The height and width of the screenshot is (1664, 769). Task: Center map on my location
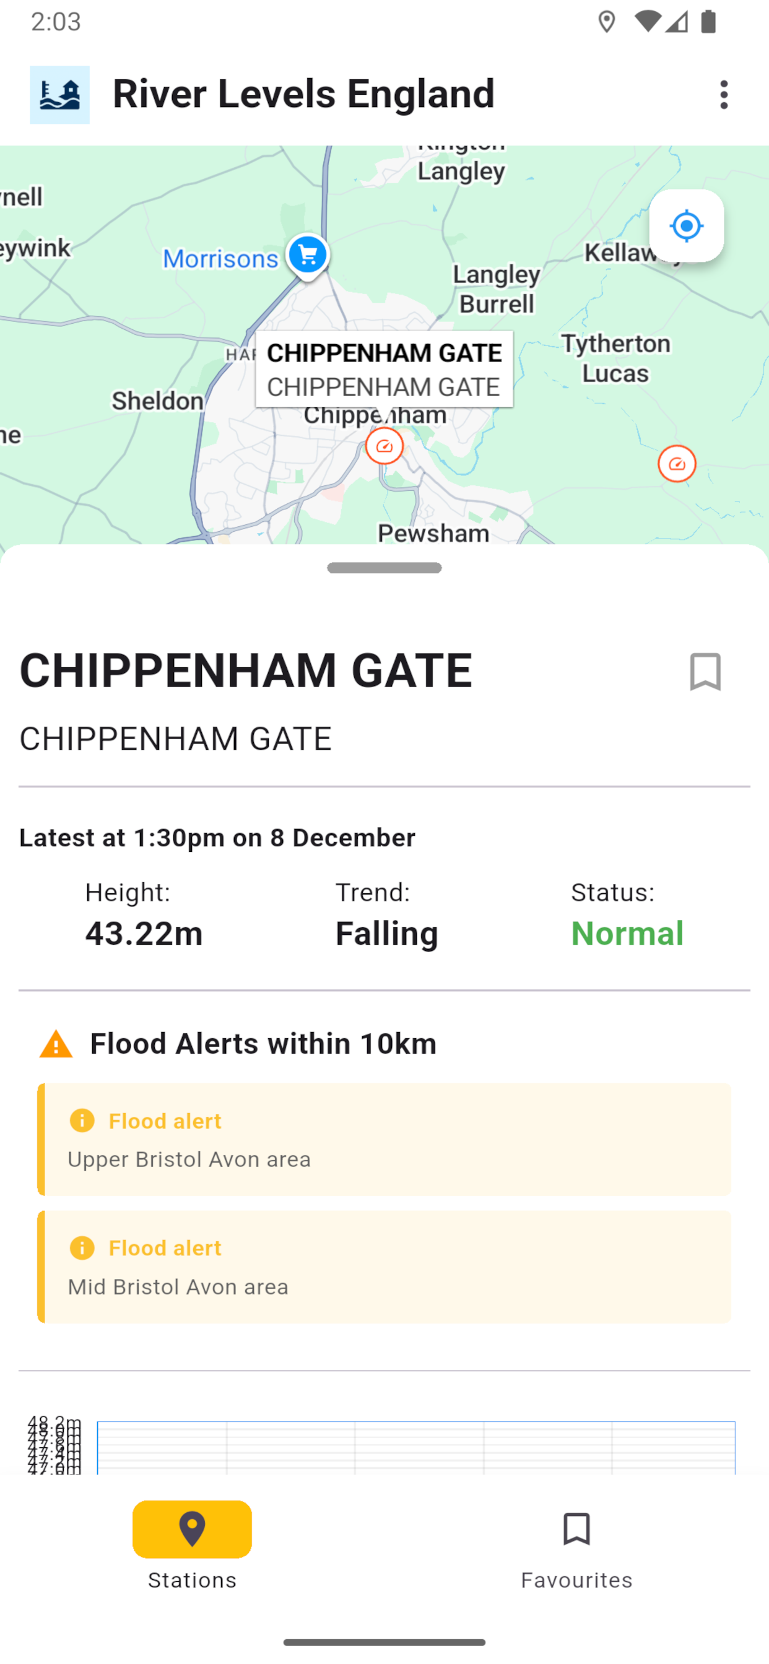coord(686,226)
